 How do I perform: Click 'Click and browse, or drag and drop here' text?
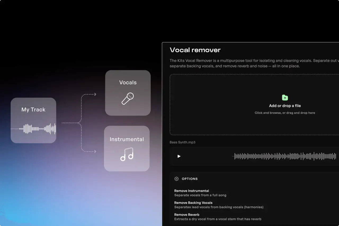click(285, 113)
